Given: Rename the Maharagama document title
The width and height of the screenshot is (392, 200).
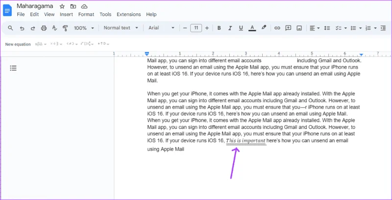Looking at the screenshot, I should tap(35, 6).
